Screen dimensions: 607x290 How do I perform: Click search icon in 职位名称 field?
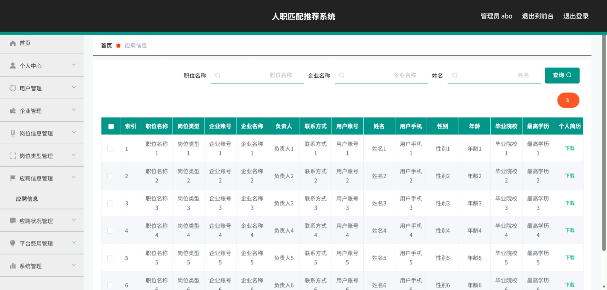click(x=218, y=75)
